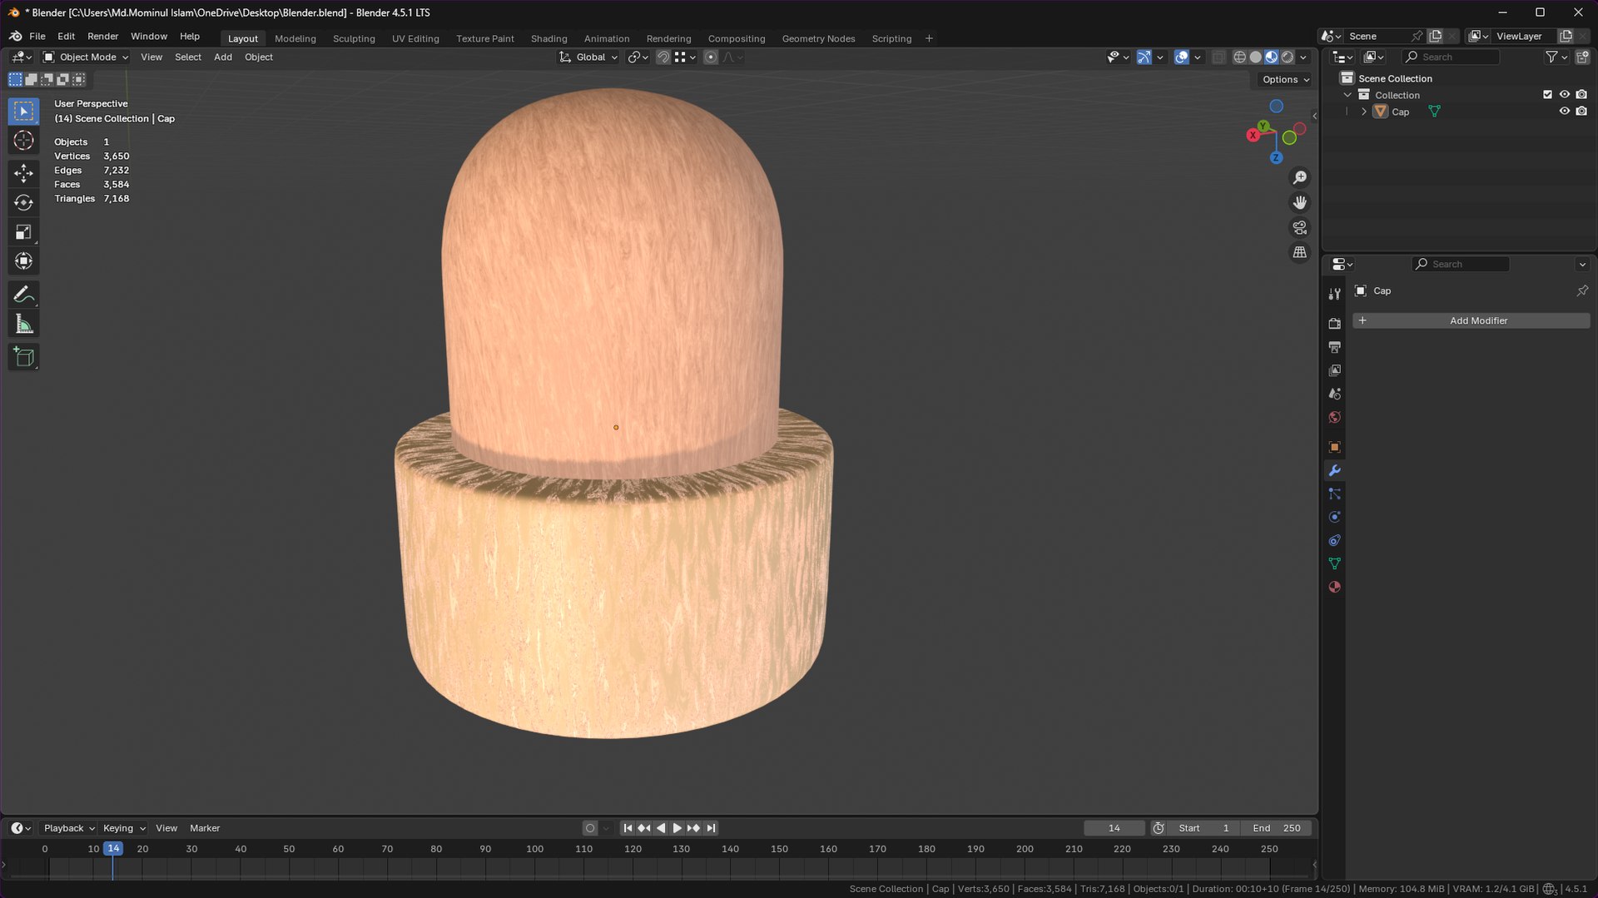Switch perspective/orthographic with grid icon
Viewport: 1598px width, 898px height.
coord(1299,253)
